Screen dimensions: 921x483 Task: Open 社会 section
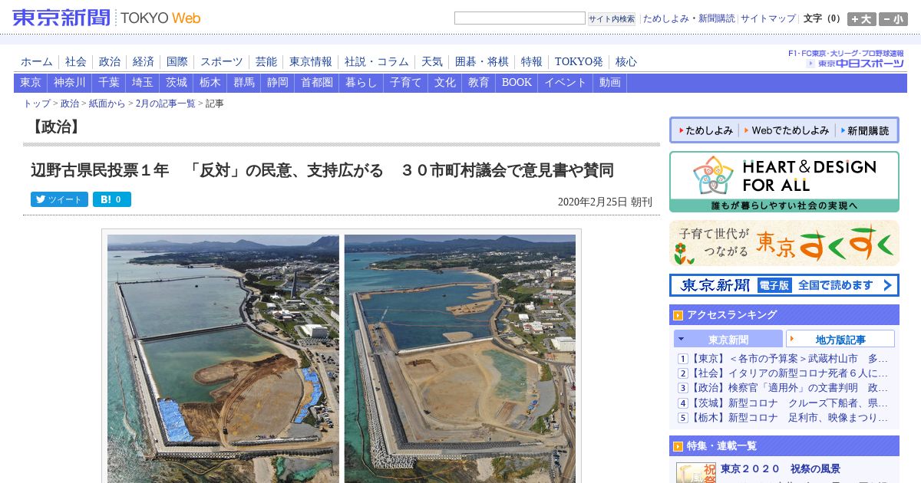point(76,61)
